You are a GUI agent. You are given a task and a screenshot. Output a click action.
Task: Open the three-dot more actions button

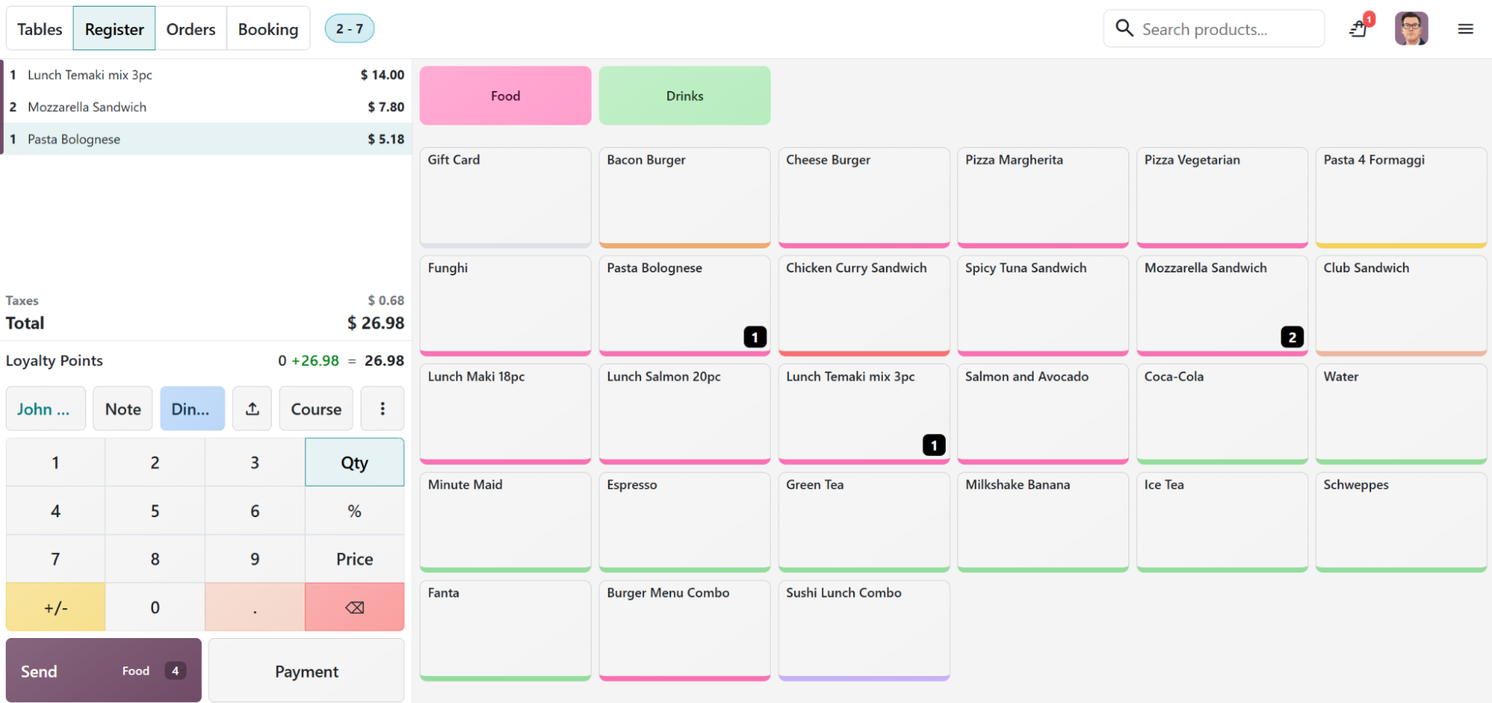tap(382, 408)
